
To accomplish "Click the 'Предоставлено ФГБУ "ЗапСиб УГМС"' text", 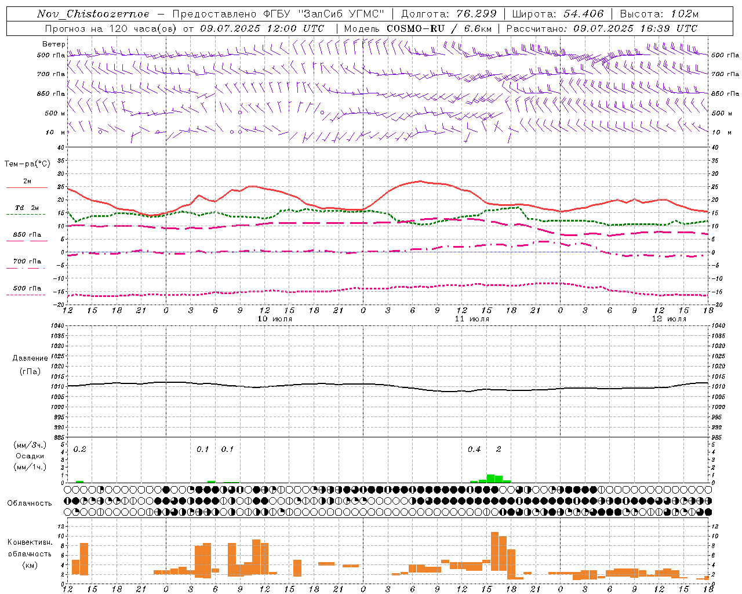I will tap(278, 14).
